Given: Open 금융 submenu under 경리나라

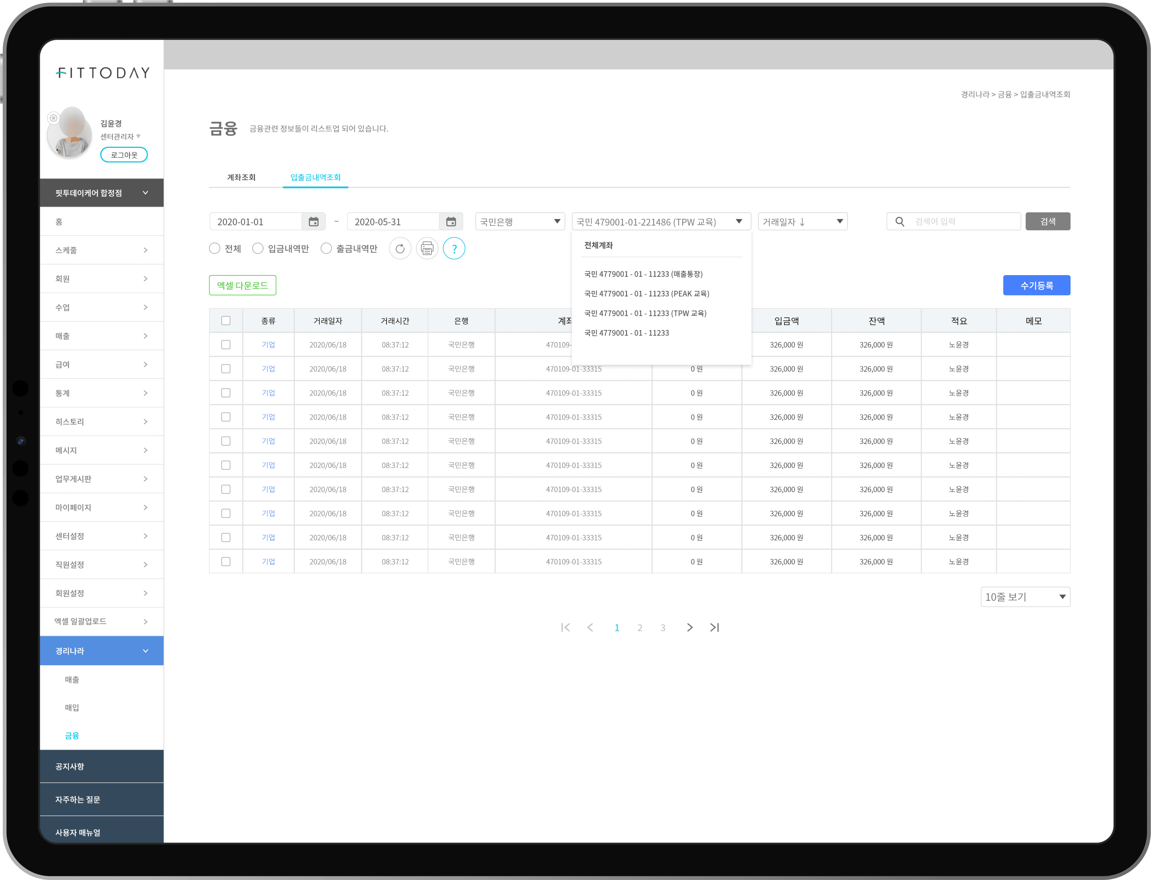Looking at the screenshot, I should pyautogui.click(x=72, y=736).
